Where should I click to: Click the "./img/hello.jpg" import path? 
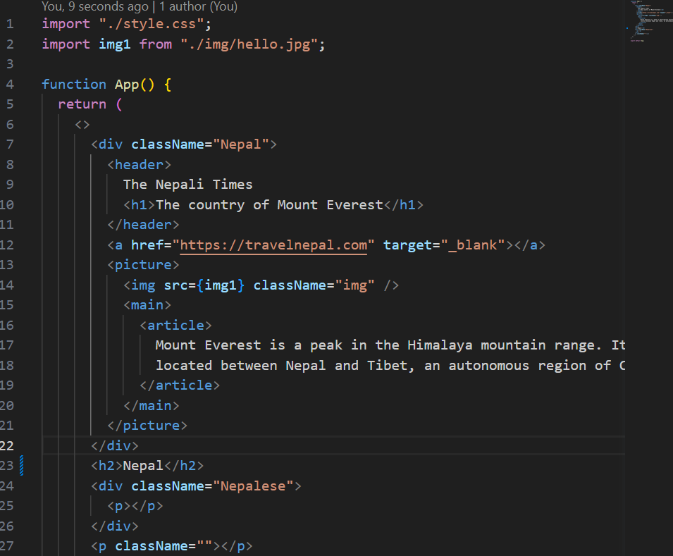tap(249, 44)
